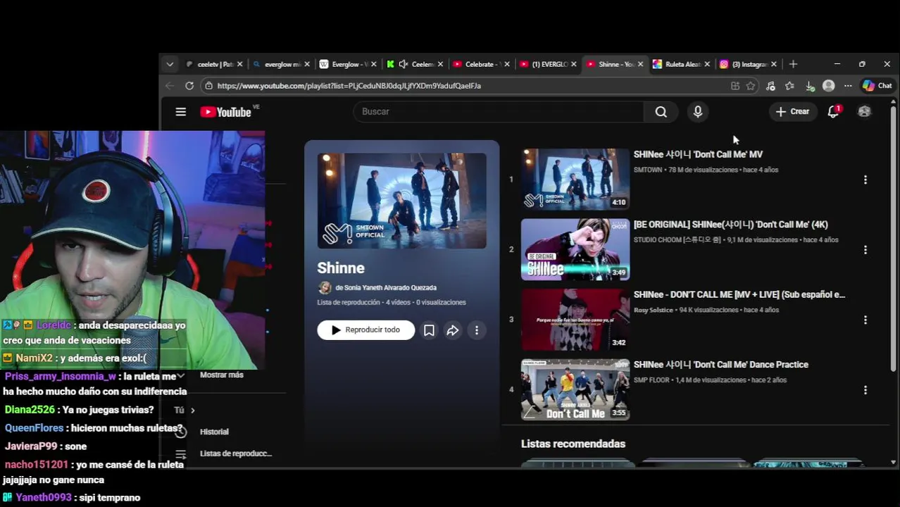Open the notifications bell

[x=834, y=111]
